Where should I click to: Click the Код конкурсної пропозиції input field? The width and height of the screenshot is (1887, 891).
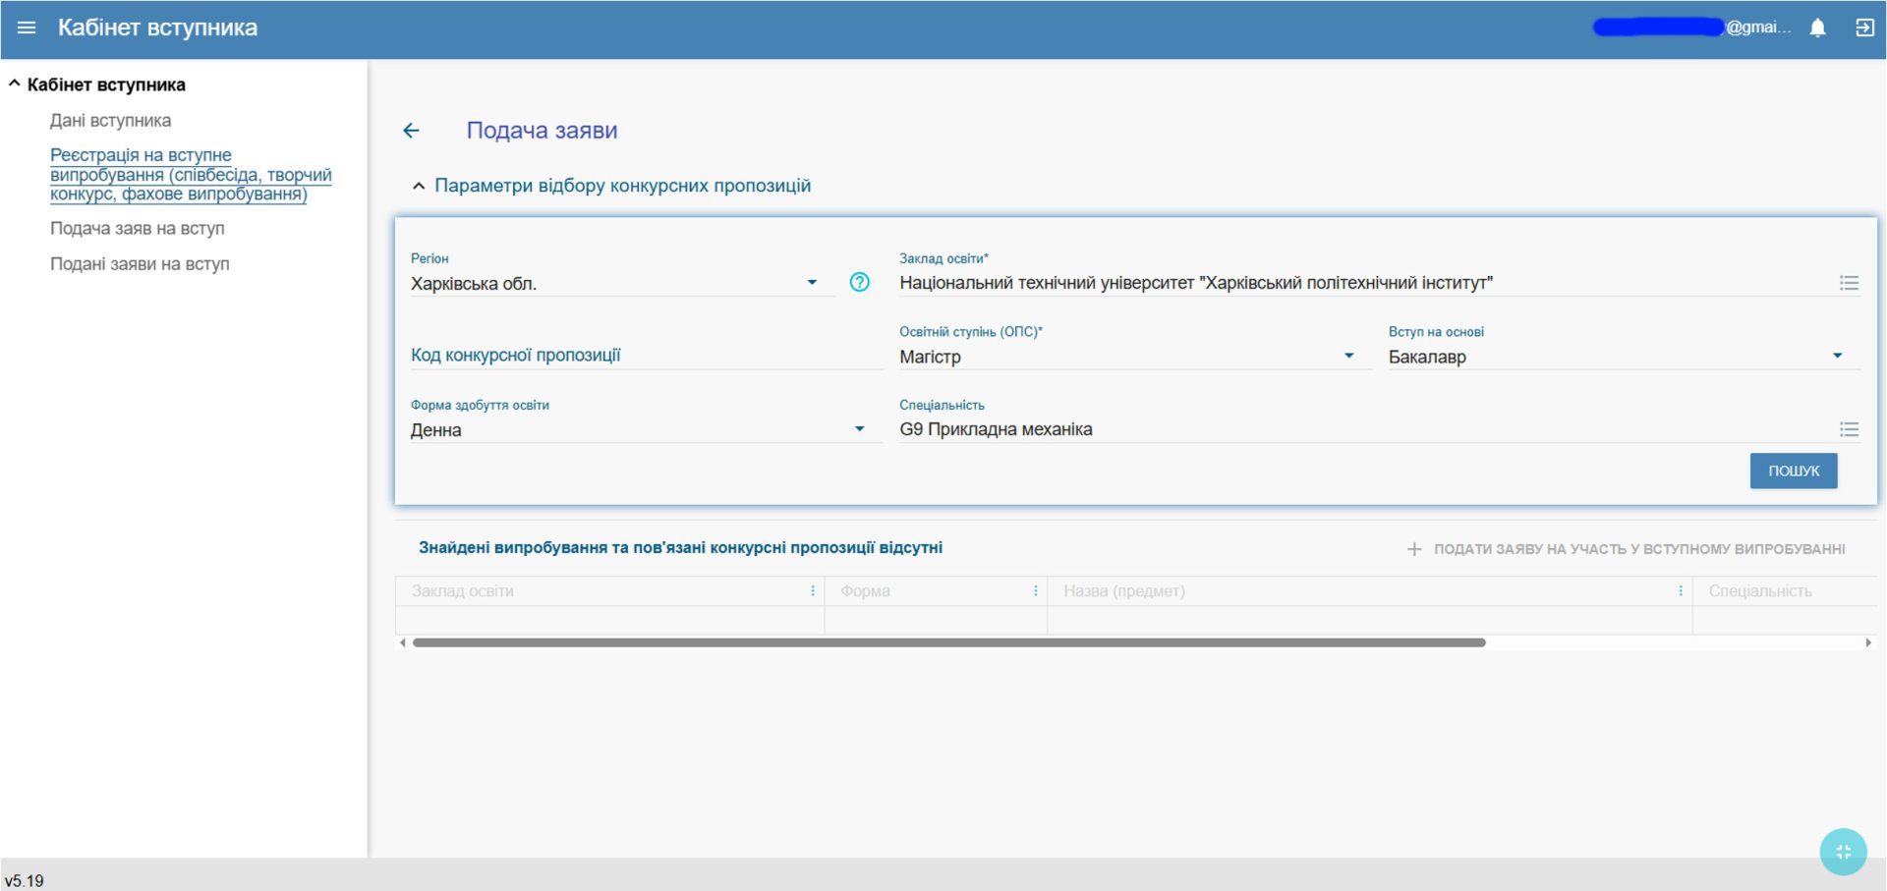click(645, 356)
